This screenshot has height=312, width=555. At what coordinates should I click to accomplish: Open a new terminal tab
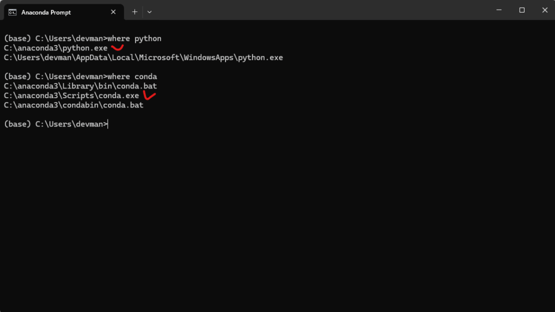[x=134, y=12]
